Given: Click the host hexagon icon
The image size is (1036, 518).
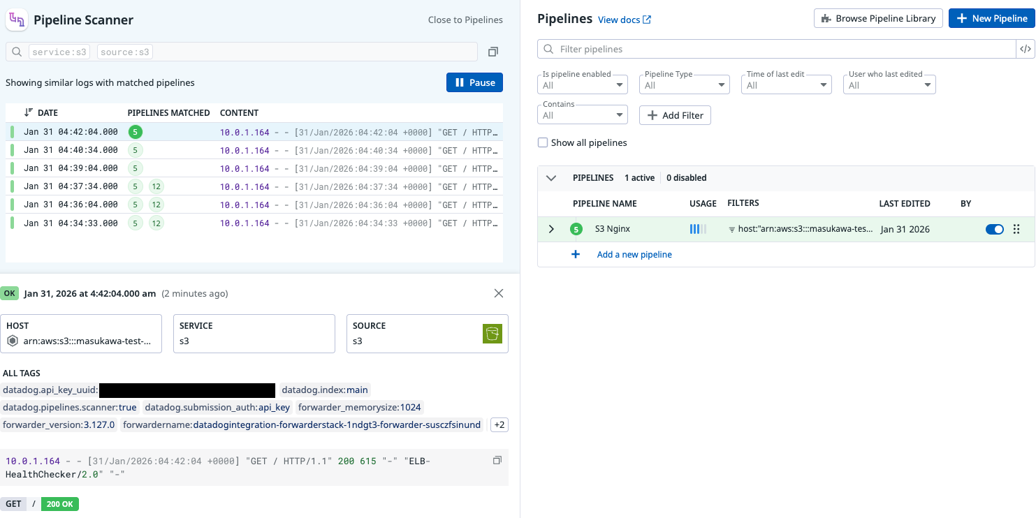Looking at the screenshot, I should [12, 341].
